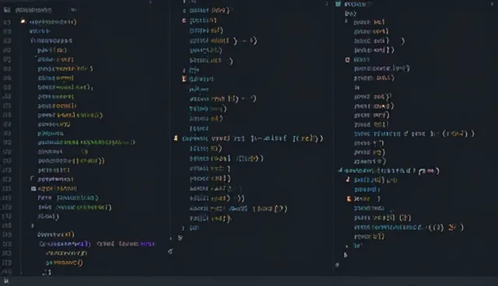
Task: Expand the fold arrow near top of right pane
Action: (346, 22)
